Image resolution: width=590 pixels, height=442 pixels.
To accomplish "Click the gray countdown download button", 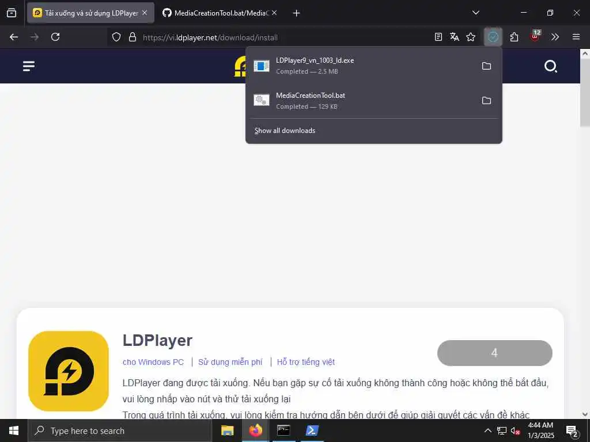I will tap(494, 353).
